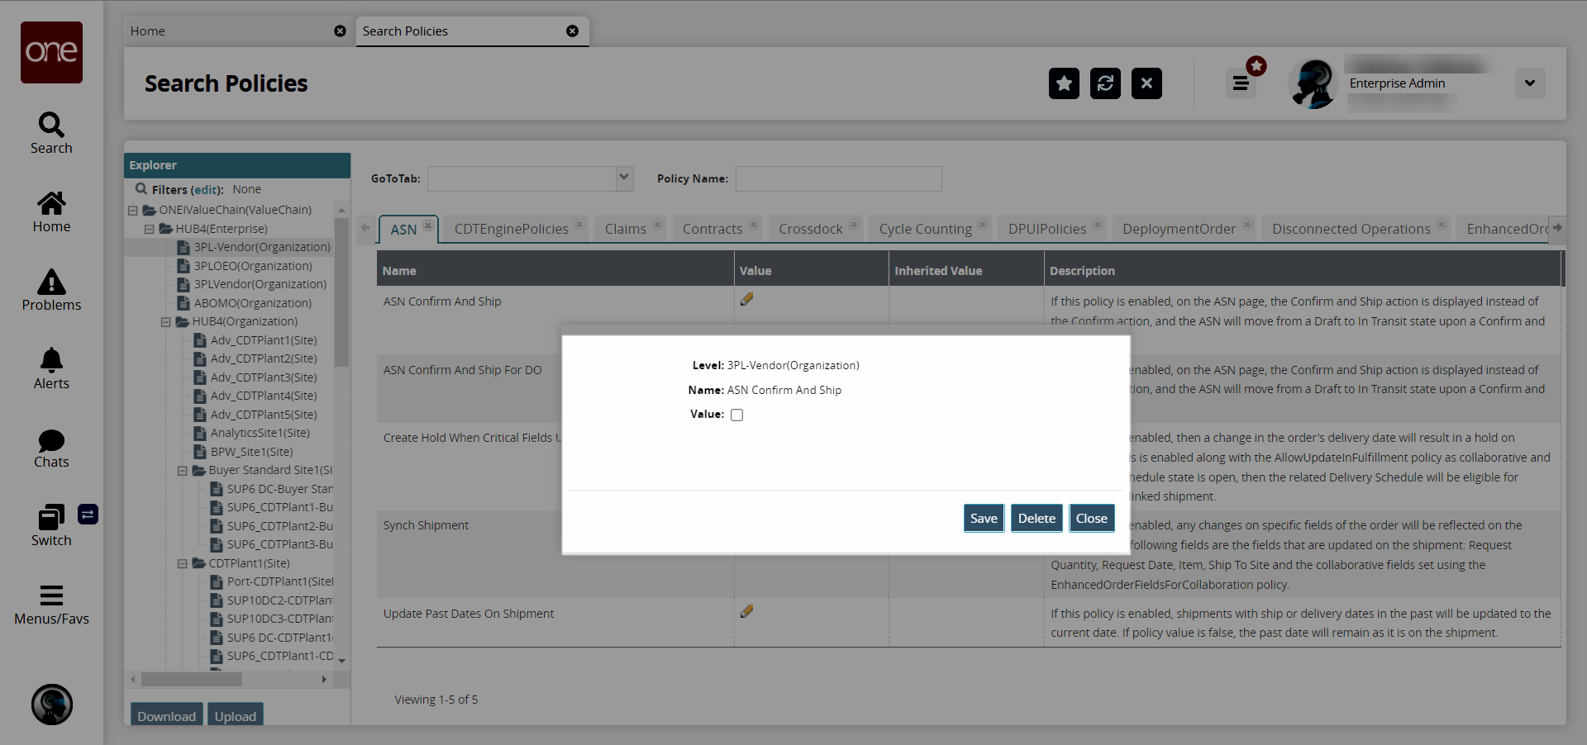Screen dimensions: 1587x745
Task: Expand the user profile dropdown arrow
Action: coord(1529,83)
